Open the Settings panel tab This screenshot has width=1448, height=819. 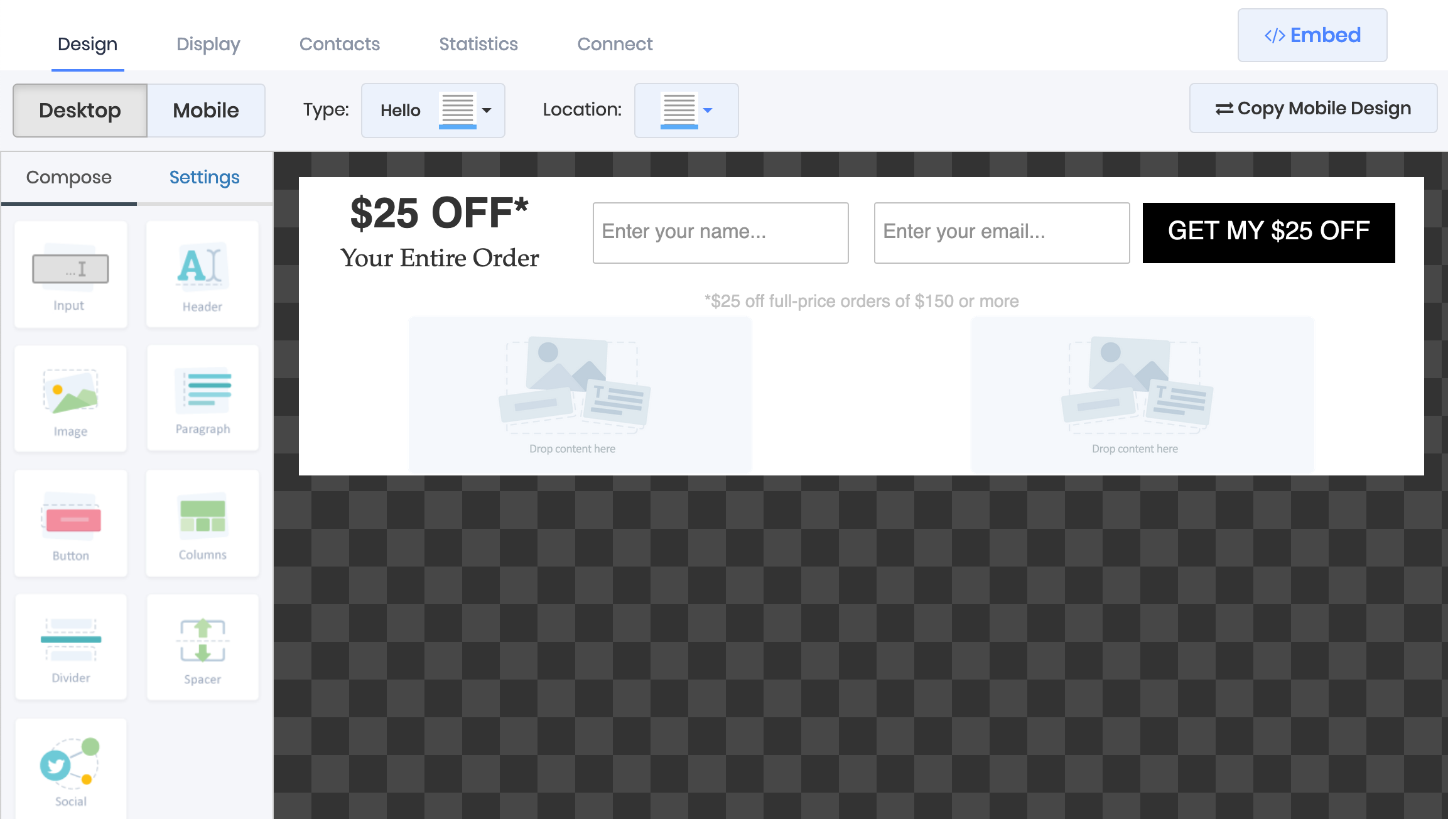204,178
